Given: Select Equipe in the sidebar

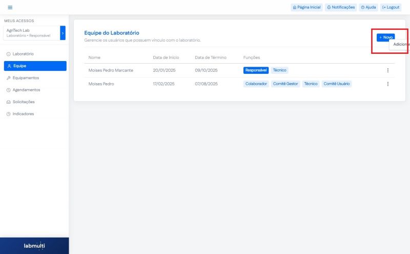Looking at the screenshot, I should click(x=20, y=66).
